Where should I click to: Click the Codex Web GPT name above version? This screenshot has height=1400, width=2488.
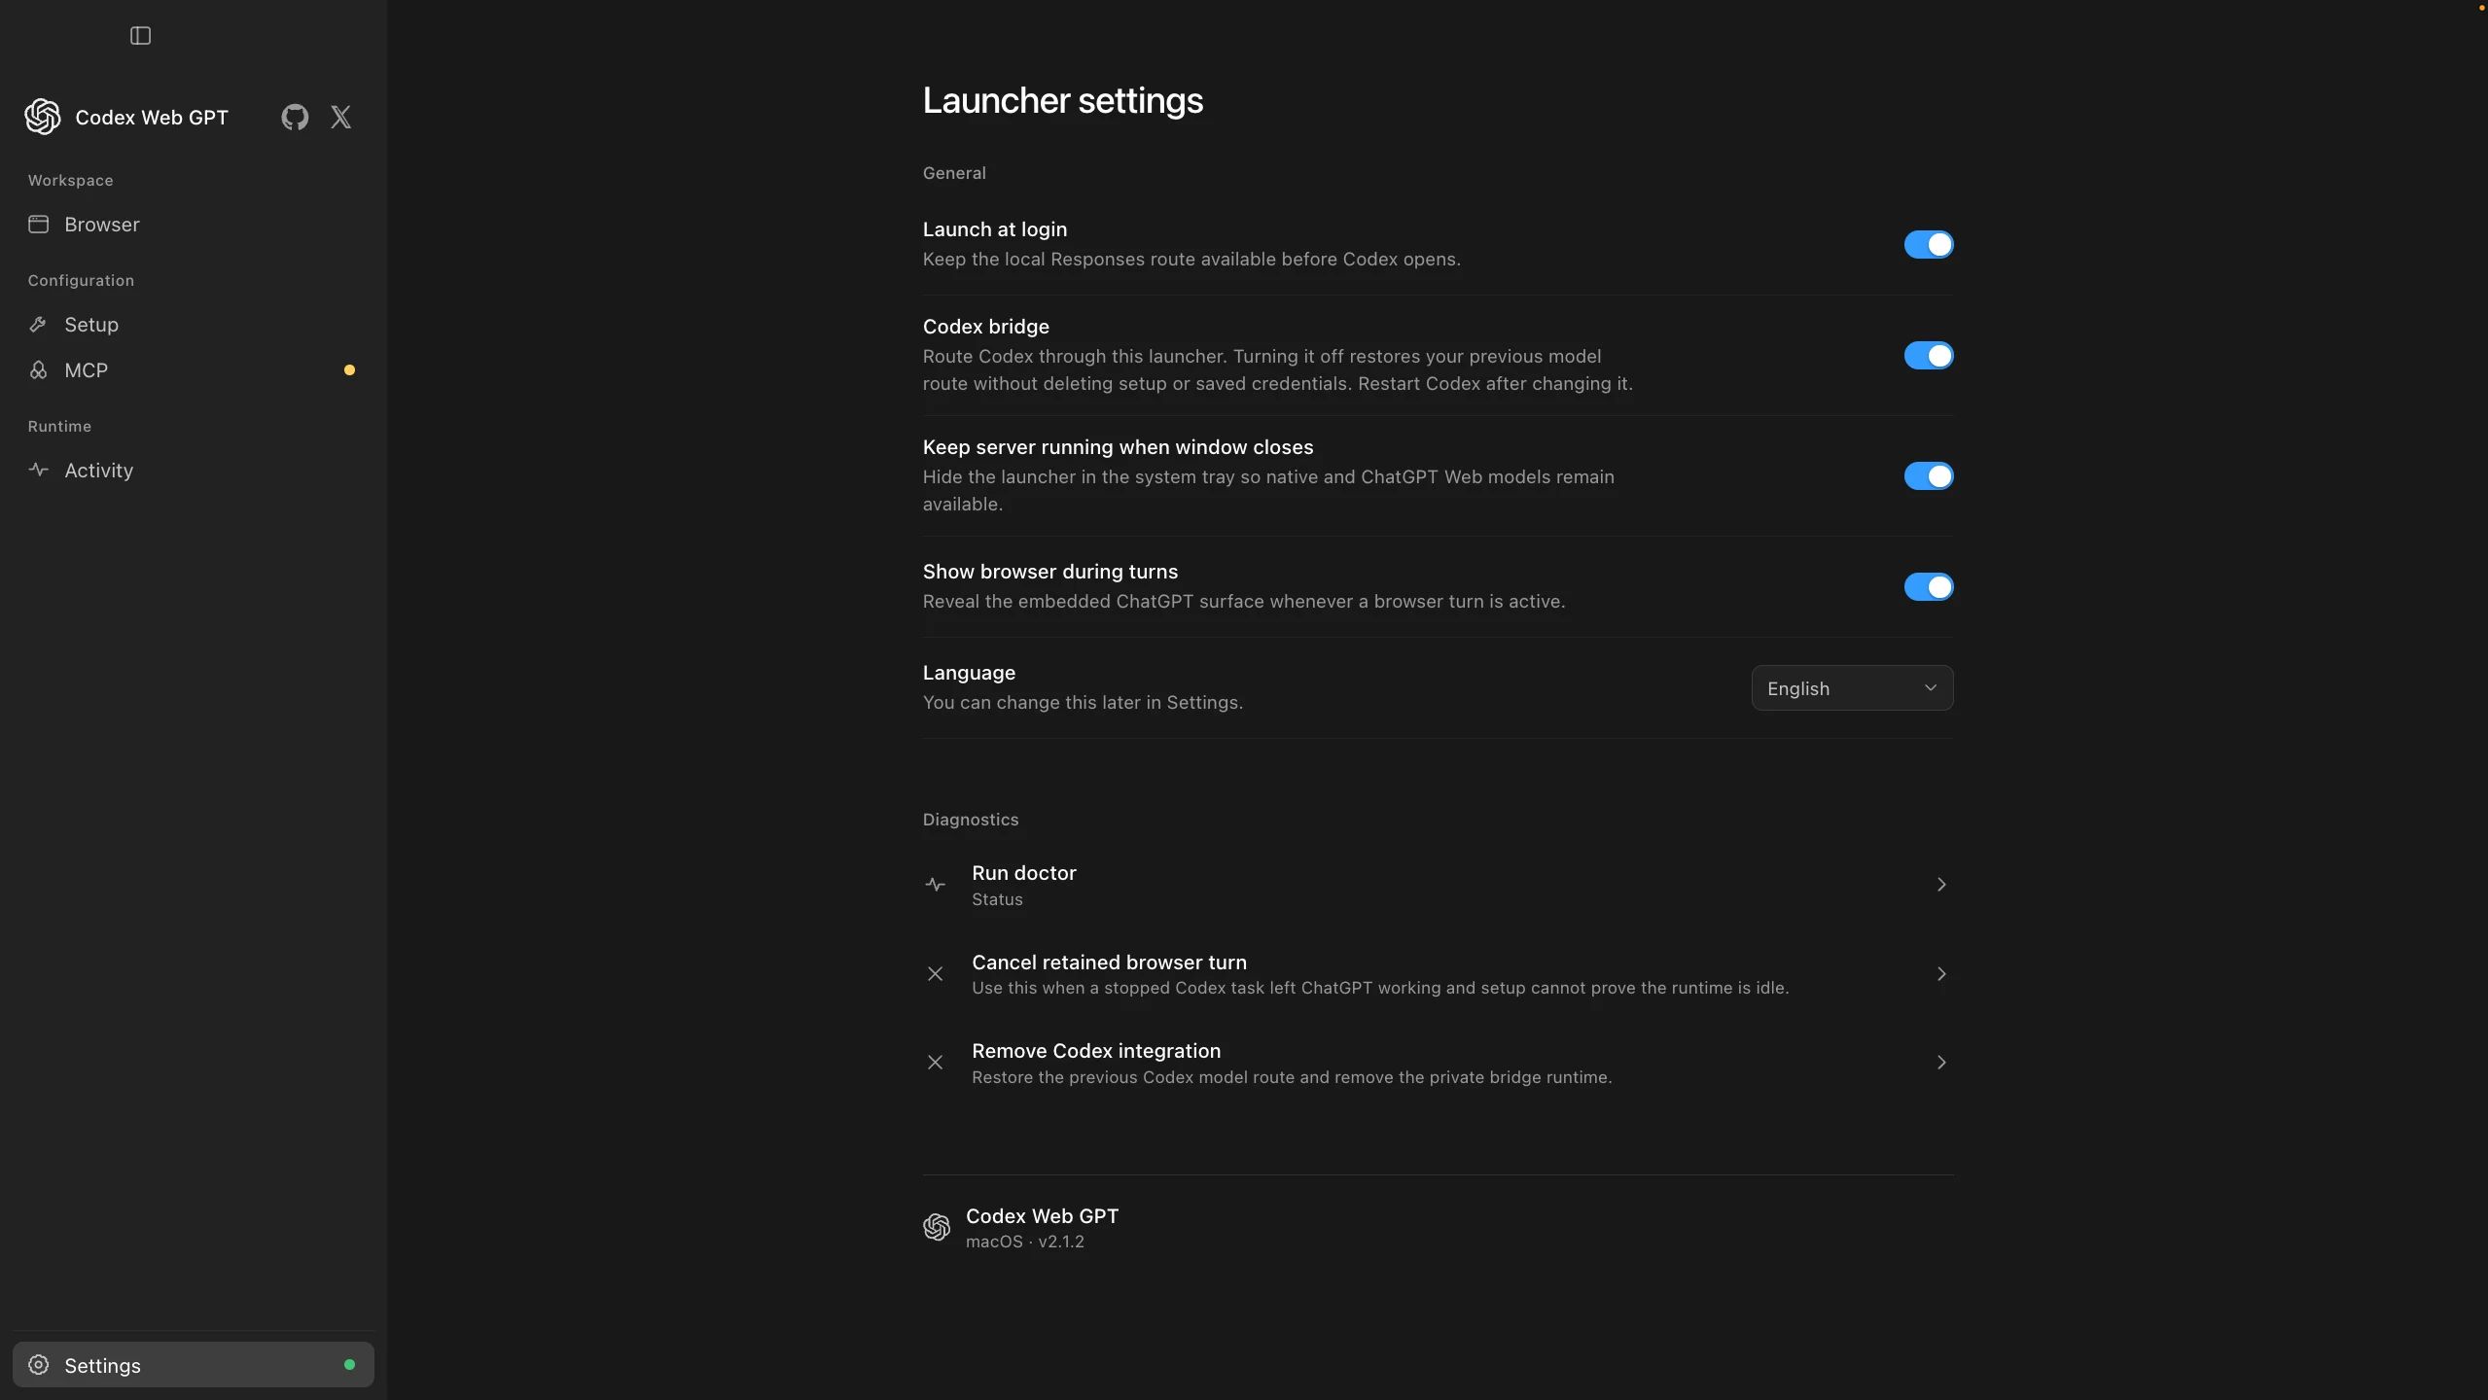(1042, 1216)
